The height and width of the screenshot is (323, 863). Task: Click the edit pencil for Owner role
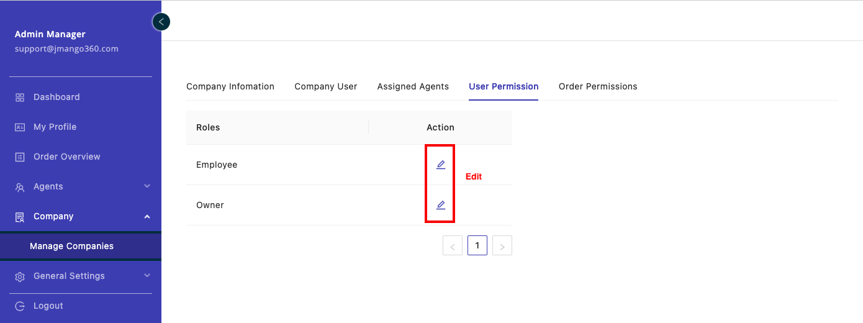coord(441,205)
